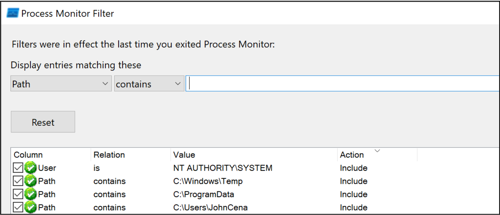500x215 pixels.
Task: Click green checkmark icon in User row
Action: pos(31,168)
